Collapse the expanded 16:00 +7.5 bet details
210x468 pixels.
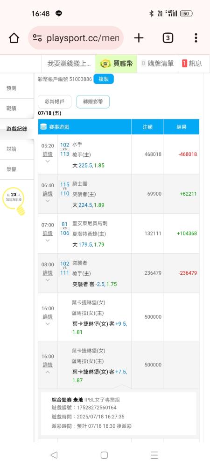point(48,372)
